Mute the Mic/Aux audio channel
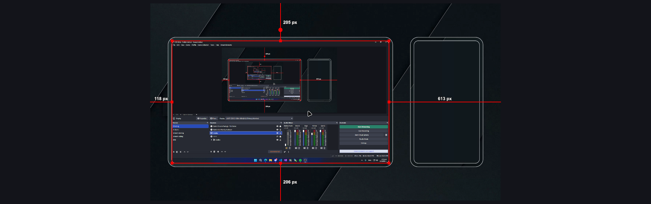 point(313,148)
